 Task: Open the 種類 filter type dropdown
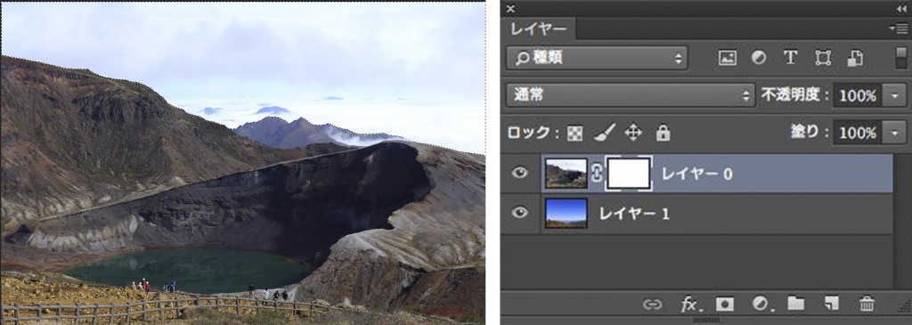[x=597, y=58]
